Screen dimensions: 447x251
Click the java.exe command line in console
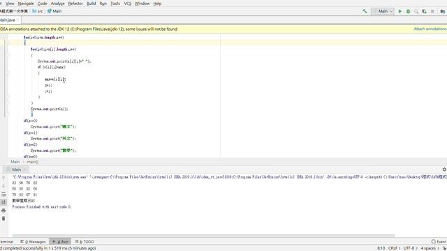click(229, 176)
